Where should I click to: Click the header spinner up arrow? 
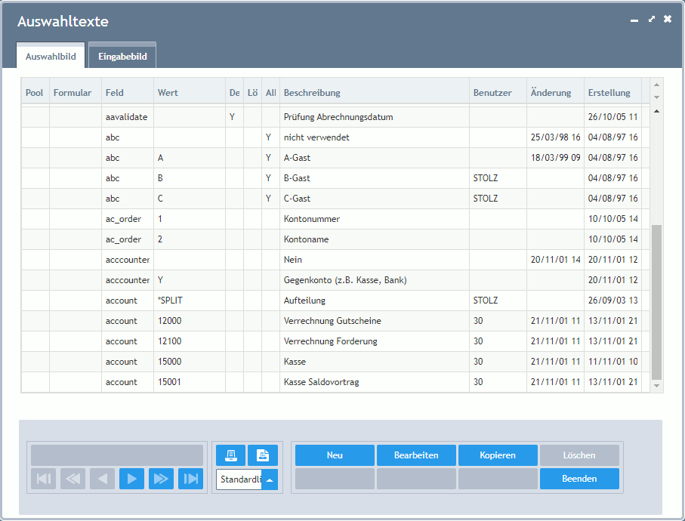(656, 85)
